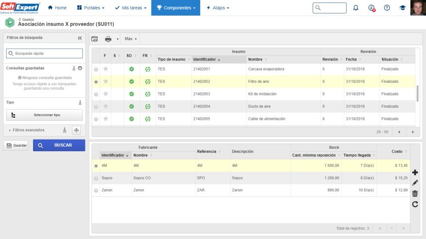
Task: Click the Seleccionar tipo button
Action: 45,115
